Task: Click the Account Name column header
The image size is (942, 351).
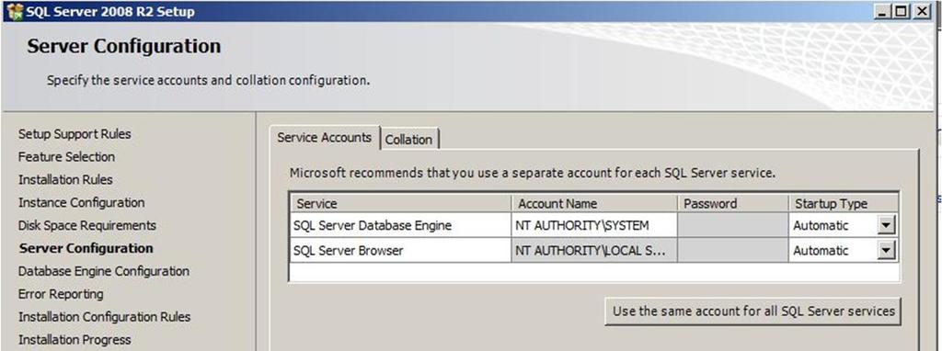Action: [x=594, y=203]
